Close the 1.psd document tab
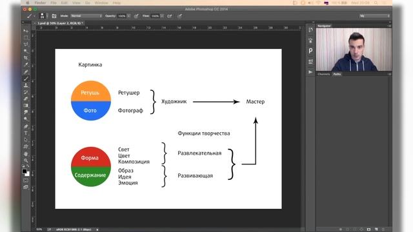This screenshot has height=232, width=413. pos(34,23)
